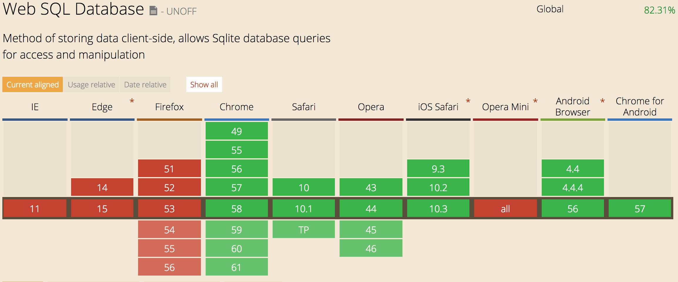This screenshot has height=282, width=678.
Task: Click Safari TP version cell
Action: (x=303, y=230)
